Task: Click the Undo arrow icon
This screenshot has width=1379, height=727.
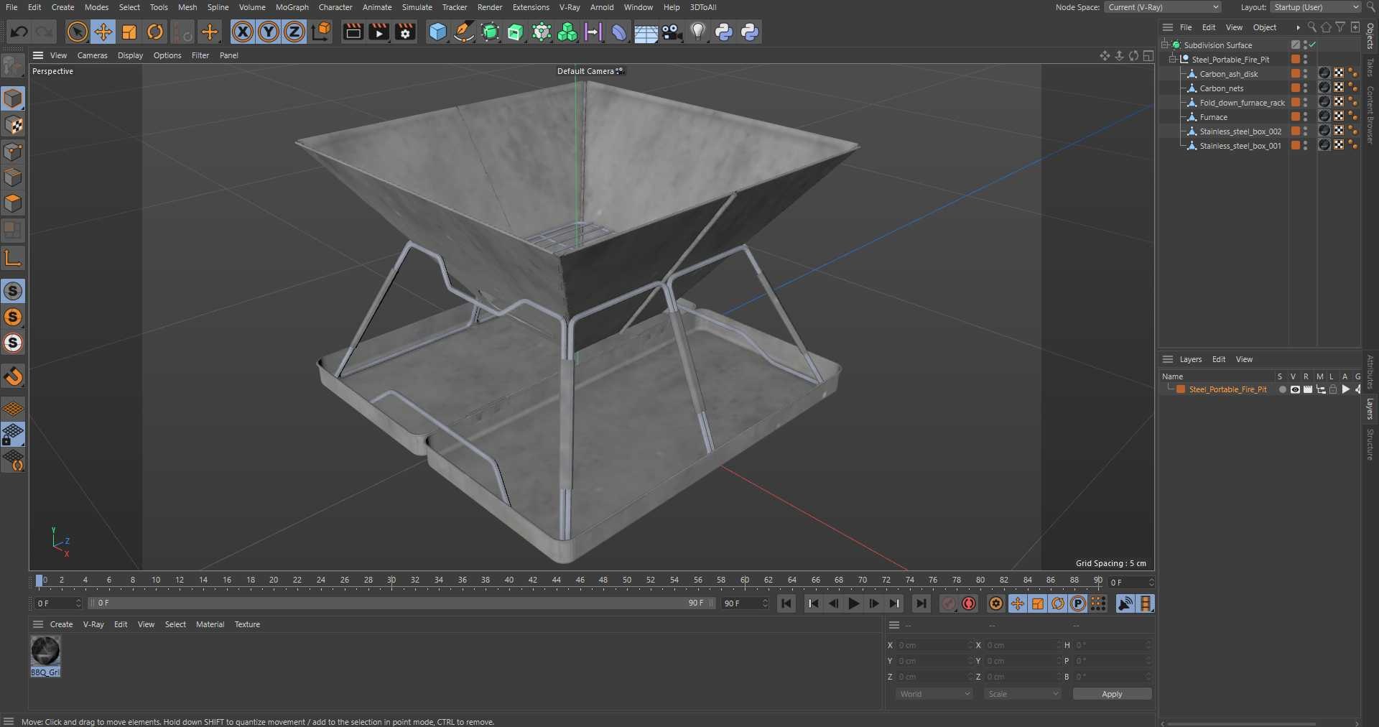Action: point(19,32)
